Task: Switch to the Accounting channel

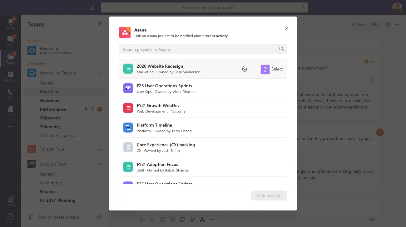Action: [51, 183]
